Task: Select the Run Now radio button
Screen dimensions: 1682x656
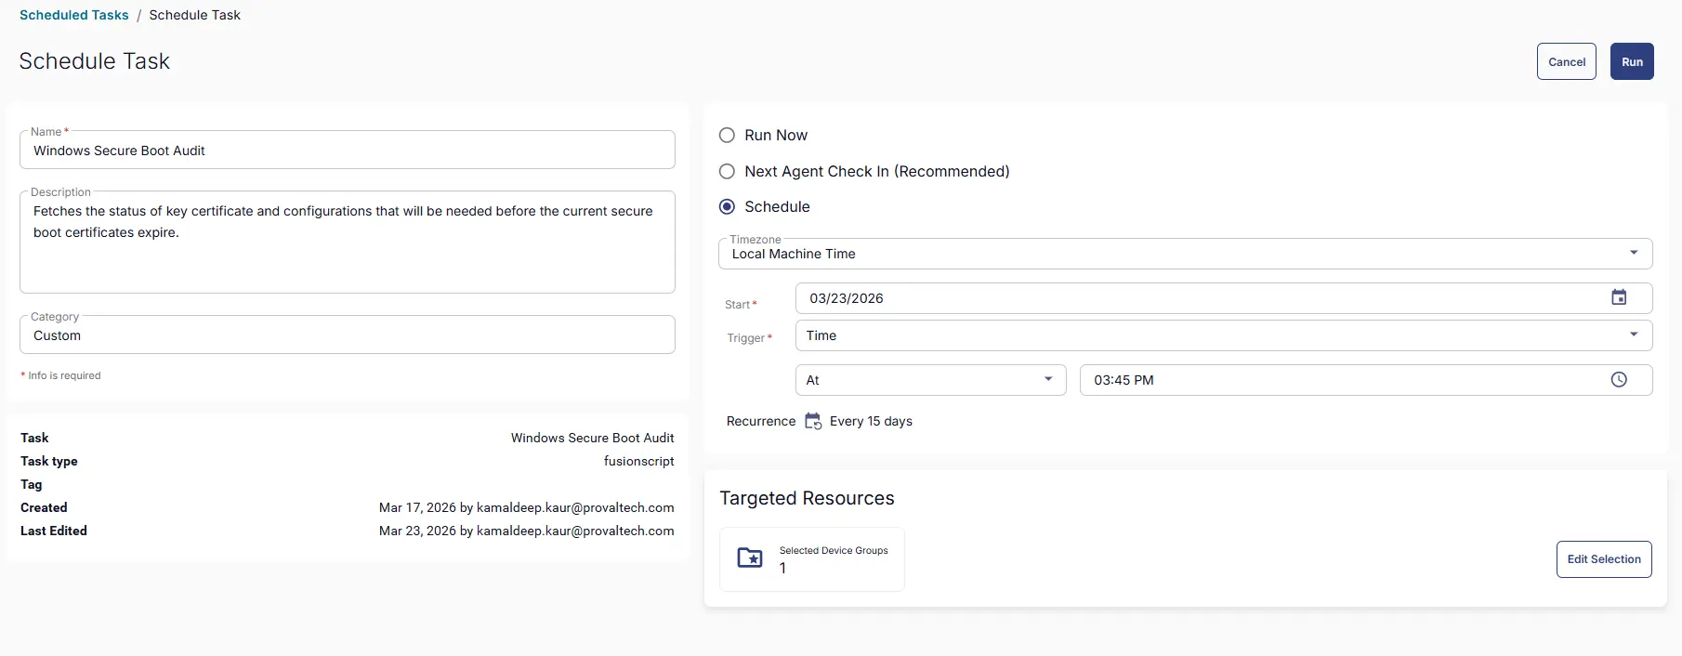Action: click(728, 136)
